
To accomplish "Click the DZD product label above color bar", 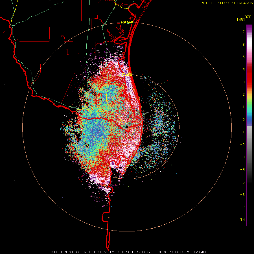I will point(248,17).
